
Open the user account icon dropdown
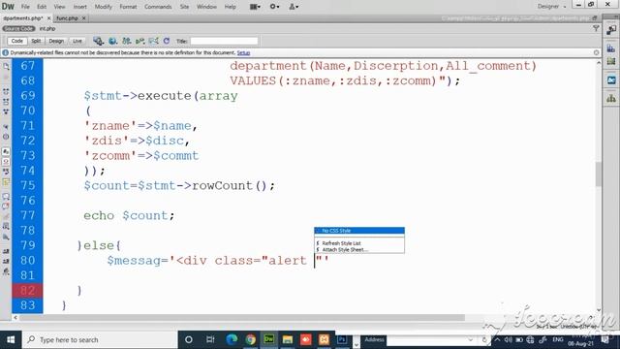(294, 7)
